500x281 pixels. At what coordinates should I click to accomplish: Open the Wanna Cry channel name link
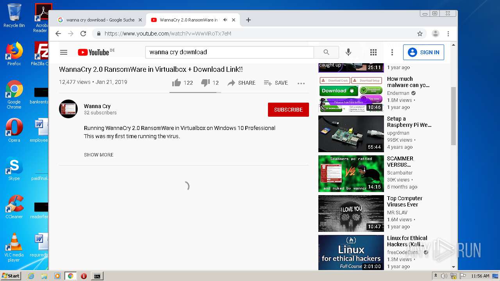[97, 106]
